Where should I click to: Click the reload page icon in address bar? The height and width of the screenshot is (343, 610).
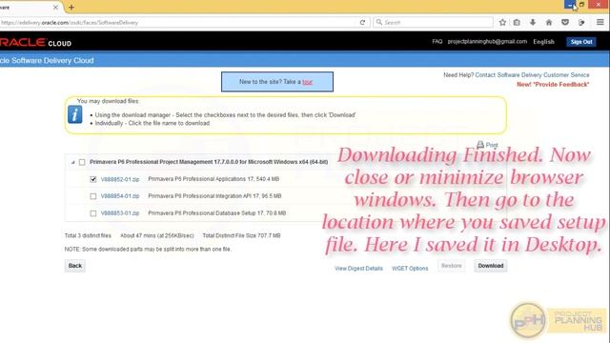pos(362,23)
